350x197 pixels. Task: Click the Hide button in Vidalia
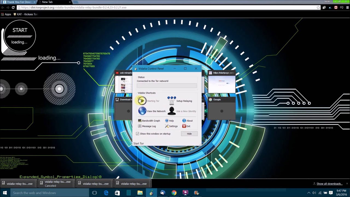pyautogui.click(x=189, y=134)
